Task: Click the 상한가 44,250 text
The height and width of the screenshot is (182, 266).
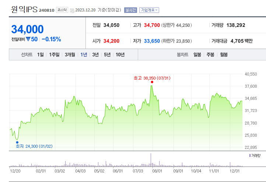Action: pos(176,25)
